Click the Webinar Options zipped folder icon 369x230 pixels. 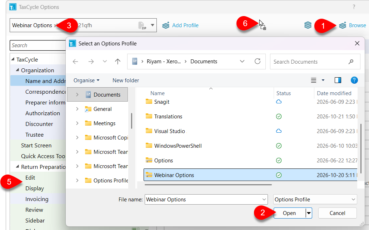click(149, 175)
